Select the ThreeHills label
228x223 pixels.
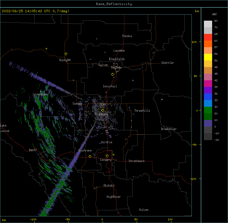[142, 111]
